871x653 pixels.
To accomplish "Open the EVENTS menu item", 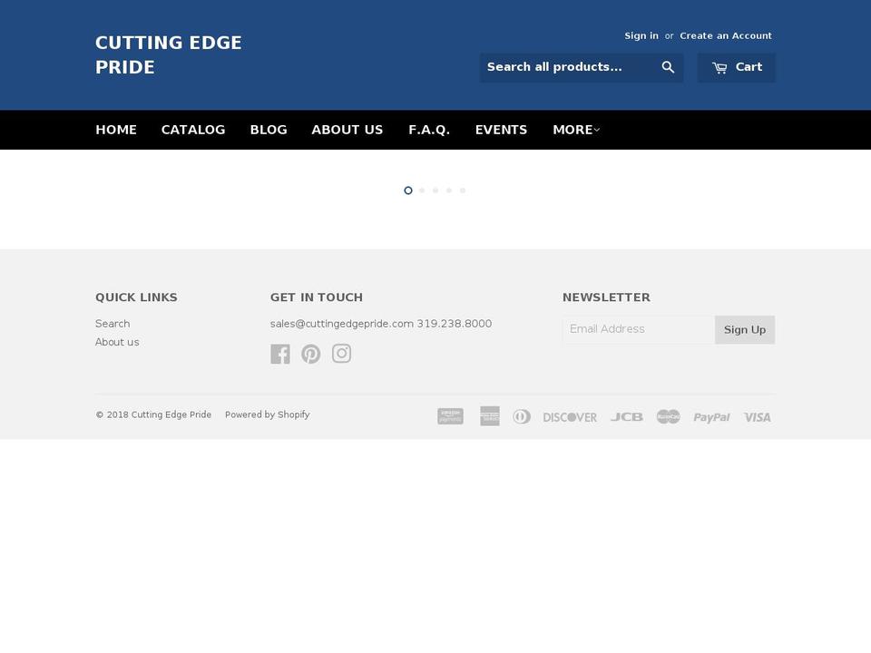I will coord(501,130).
